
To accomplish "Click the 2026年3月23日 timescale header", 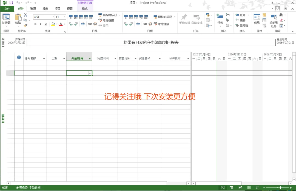I will pos(237,54).
